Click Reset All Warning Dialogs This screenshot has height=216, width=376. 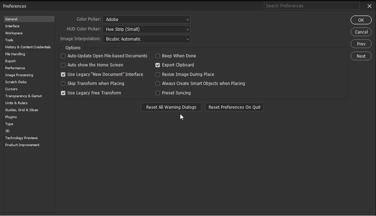click(x=171, y=107)
